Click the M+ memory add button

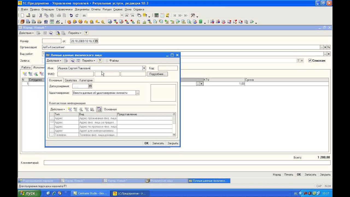[180, 16]
